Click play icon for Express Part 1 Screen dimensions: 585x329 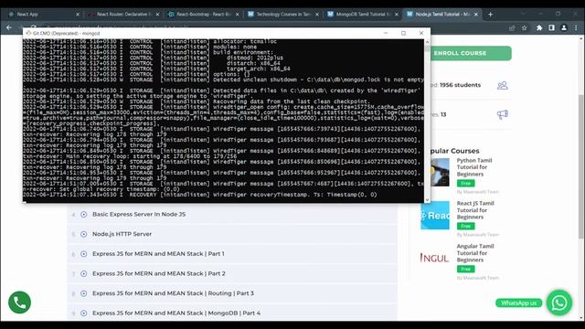point(83,254)
